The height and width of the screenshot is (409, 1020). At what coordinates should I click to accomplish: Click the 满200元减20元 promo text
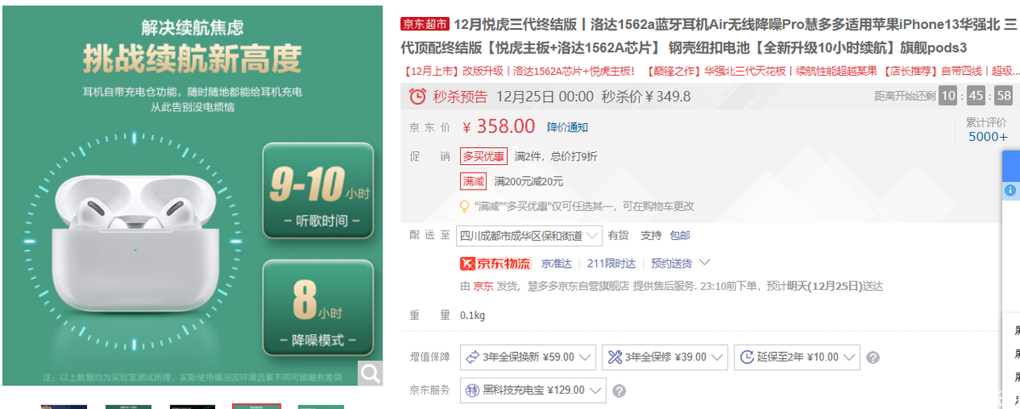coord(528,181)
